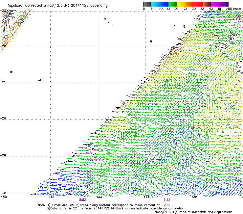This screenshot has height=214, width=243.
Task: Click the yellow 20-25 knots color band
Action: click(181, 4)
